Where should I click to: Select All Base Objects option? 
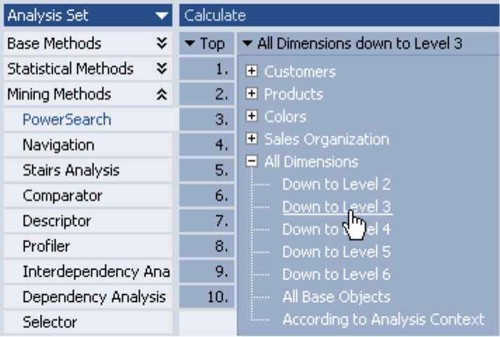pos(336,297)
